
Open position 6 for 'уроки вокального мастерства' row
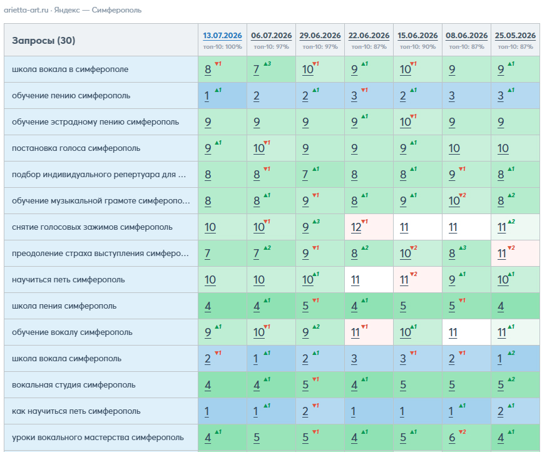452,438
